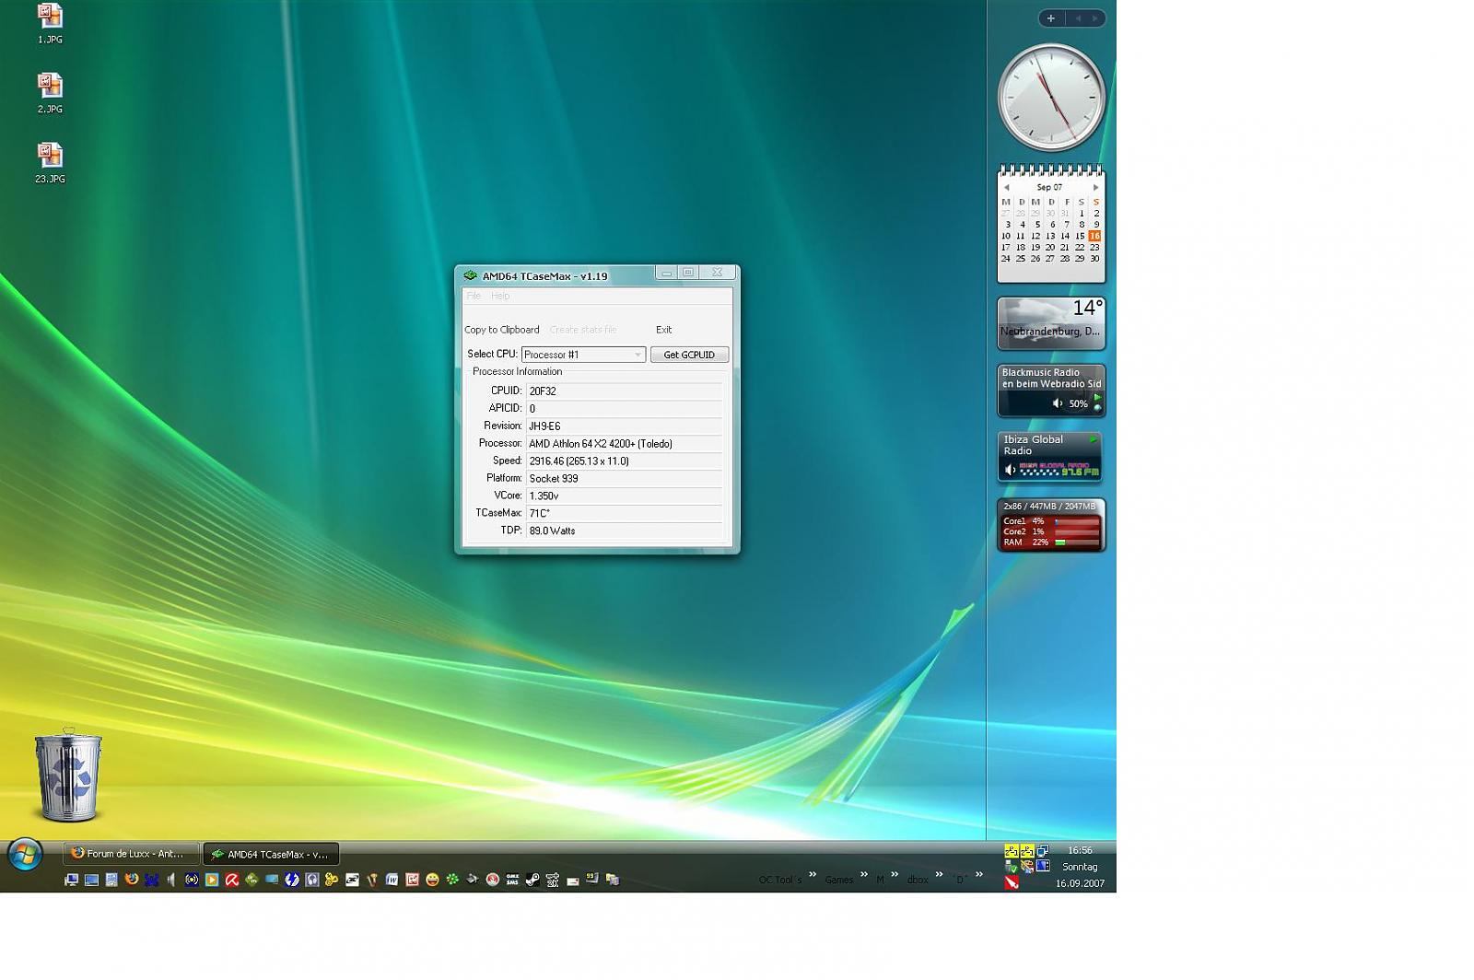The width and height of the screenshot is (1474, 980).
Task: Click the CPUID field showing 20F32
Action: point(624,391)
